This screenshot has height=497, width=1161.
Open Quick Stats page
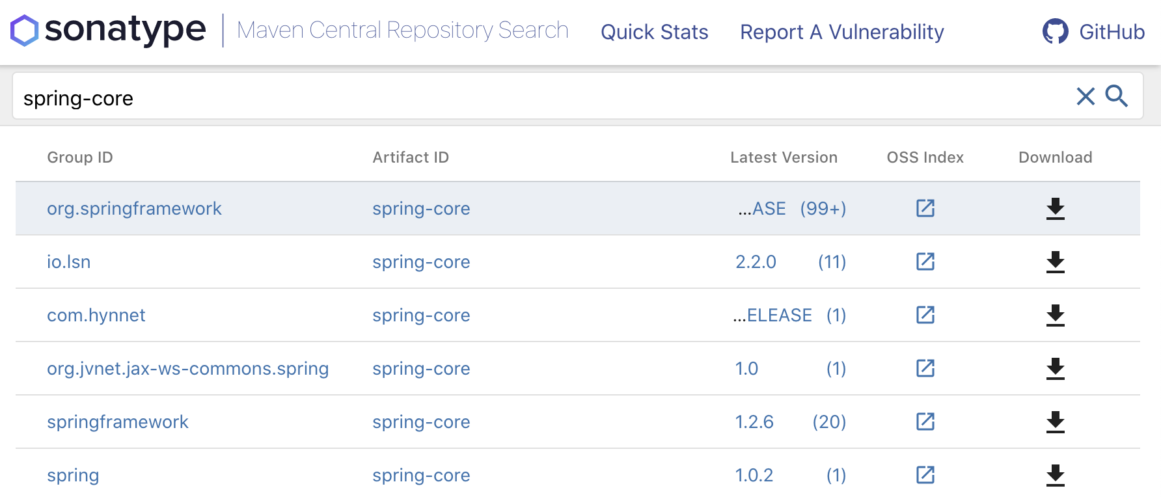click(655, 32)
